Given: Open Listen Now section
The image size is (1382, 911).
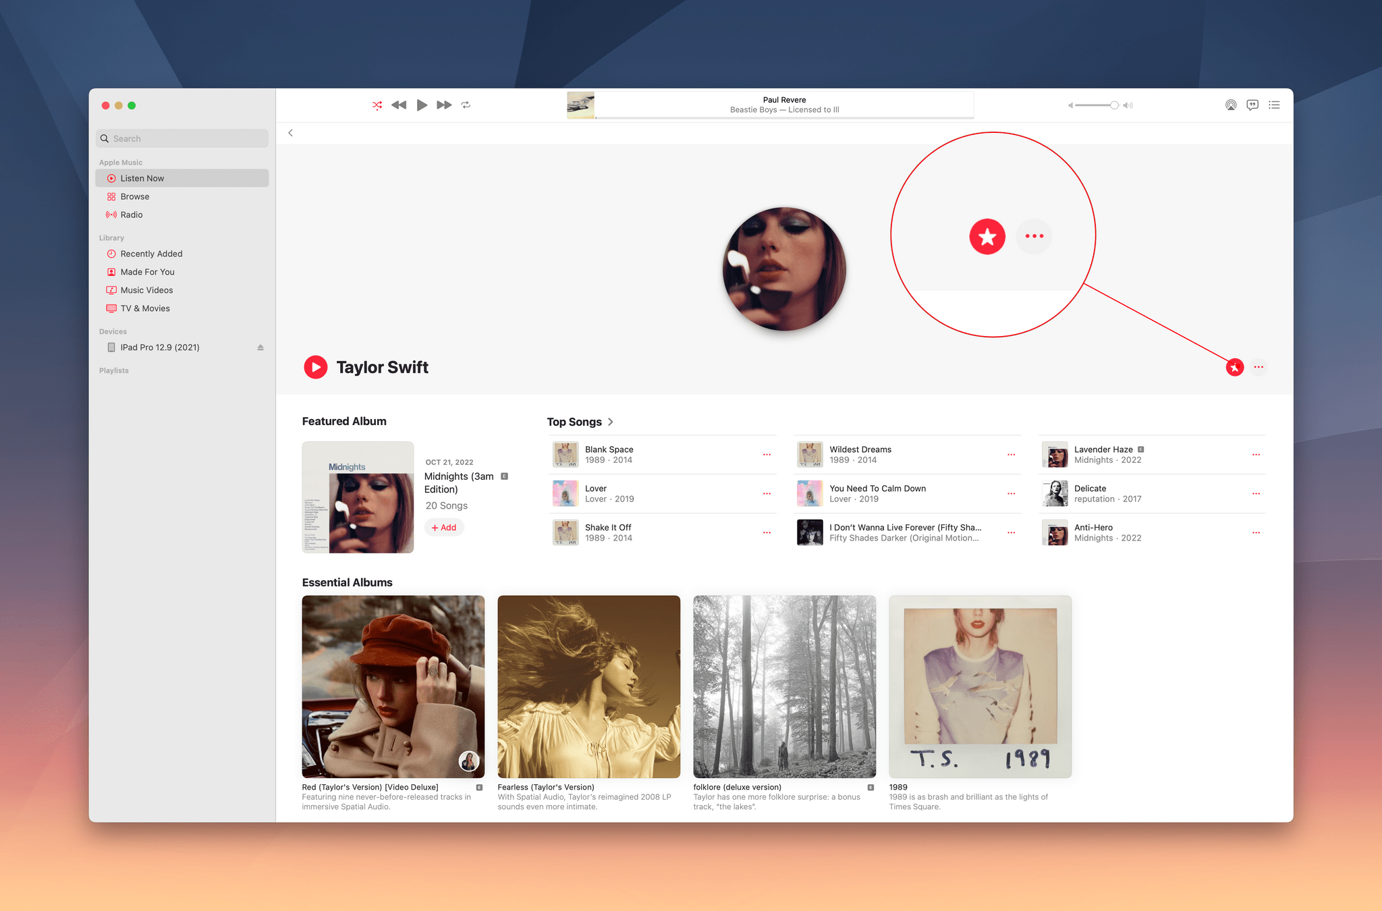Looking at the screenshot, I should (x=182, y=178).
